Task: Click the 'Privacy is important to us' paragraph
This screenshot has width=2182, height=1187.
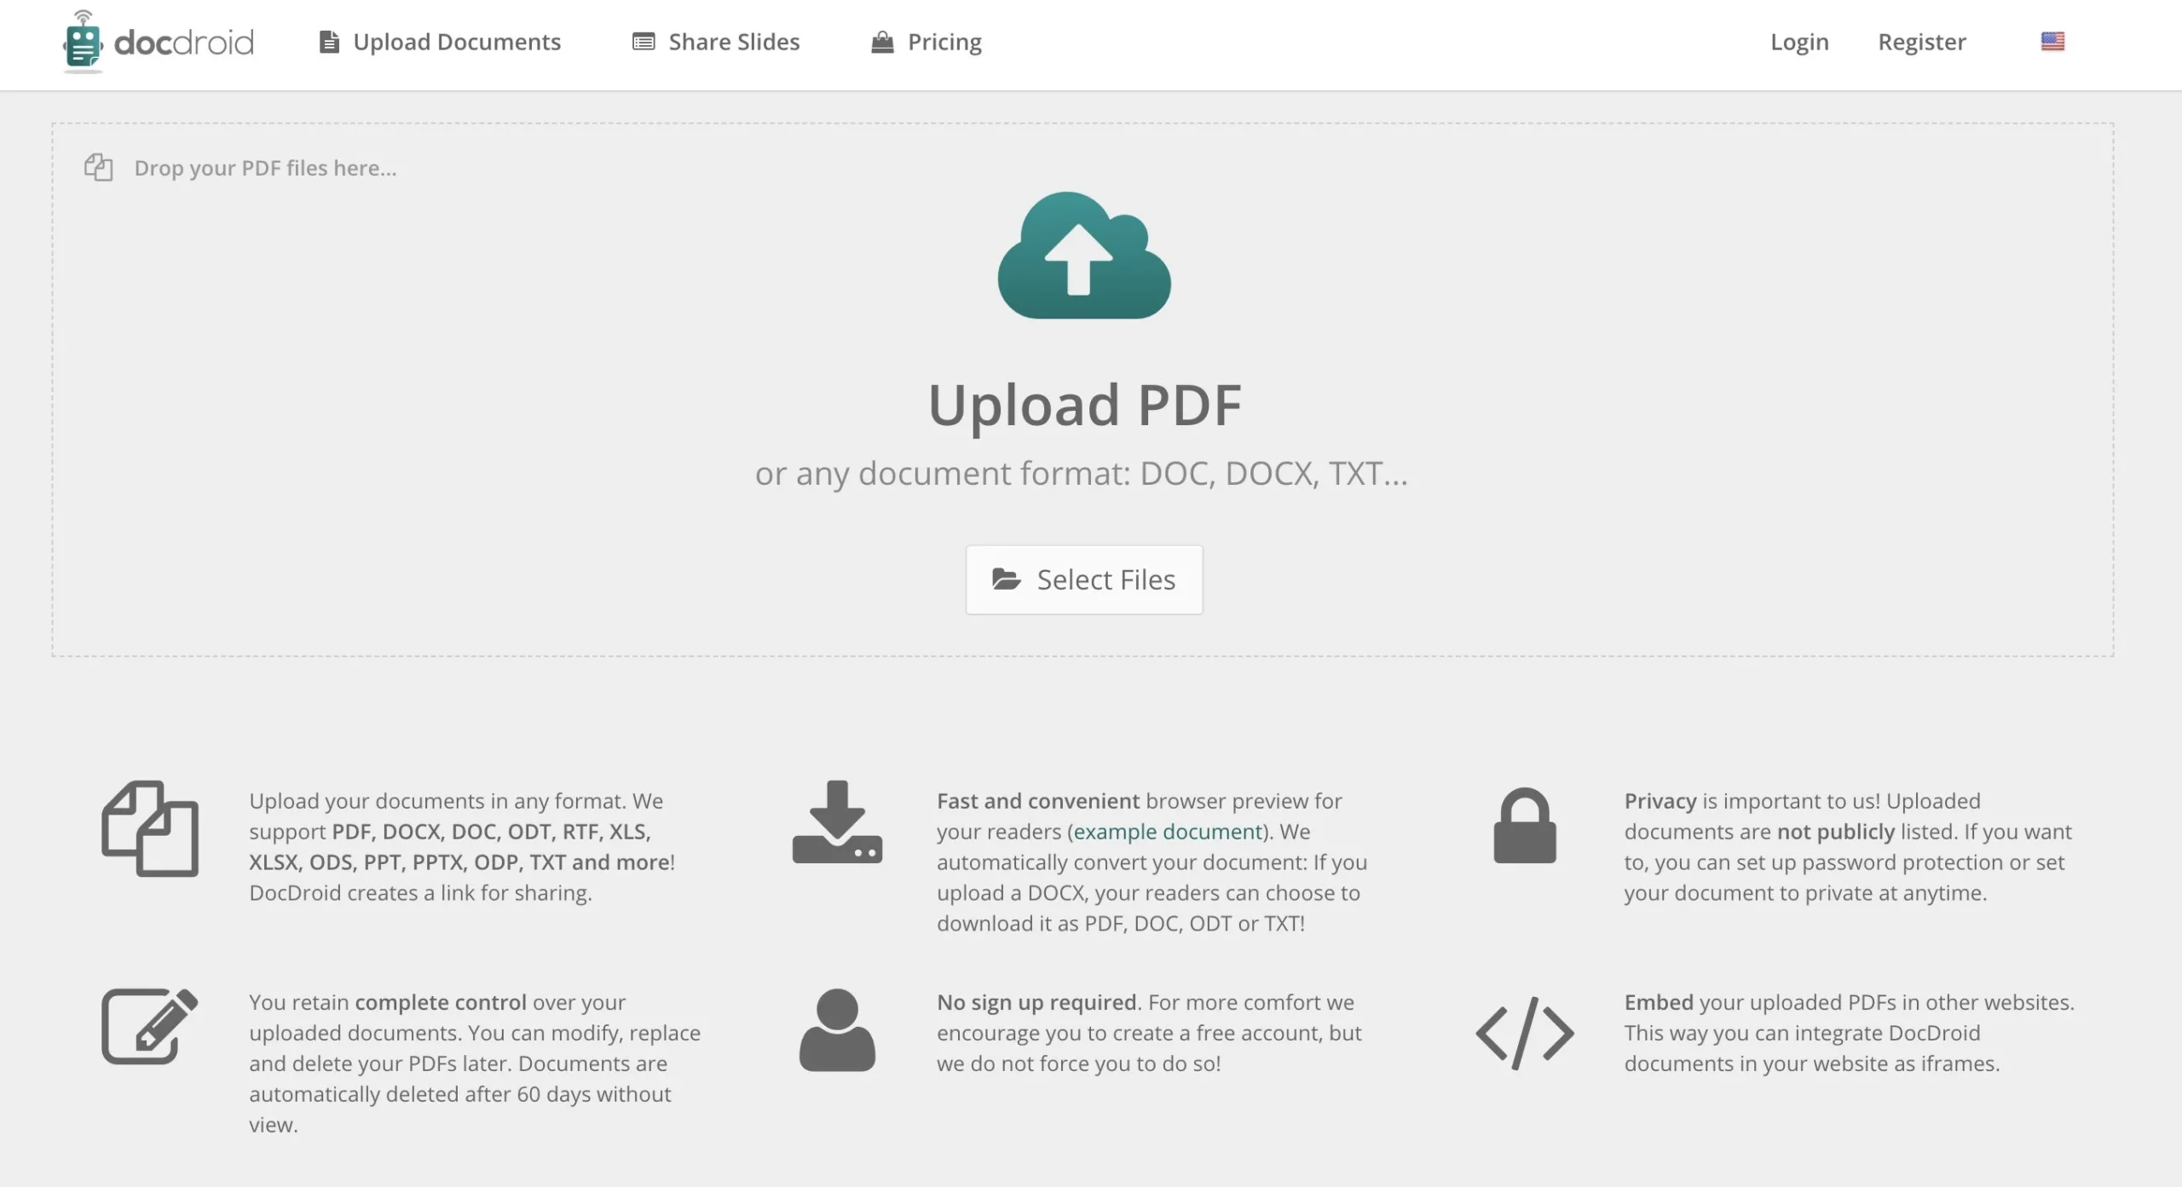Action: (x=1848, y=846)
